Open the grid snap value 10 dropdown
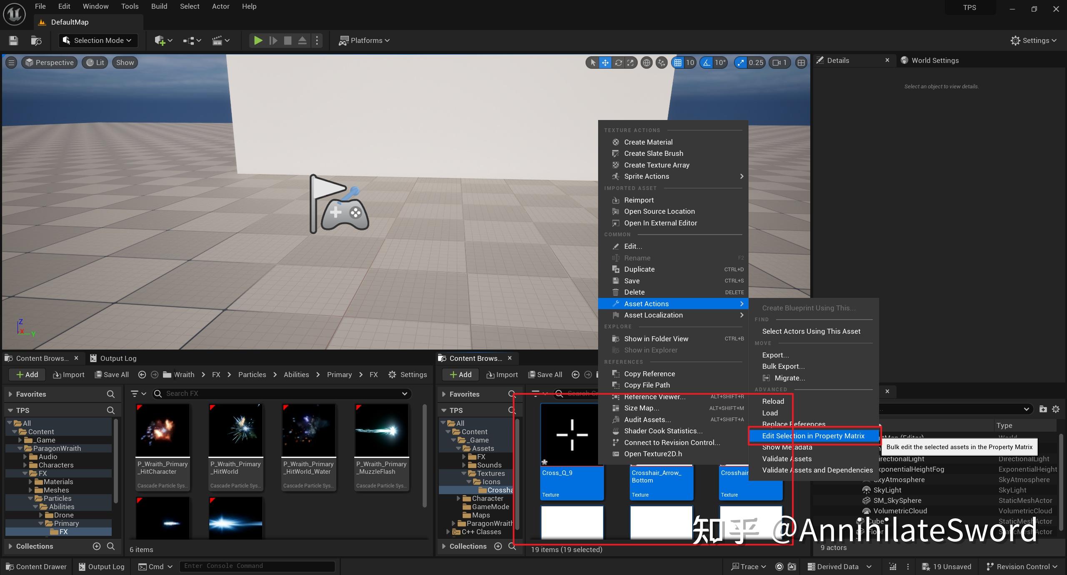The image size is (1067, 575). [690, 62]
